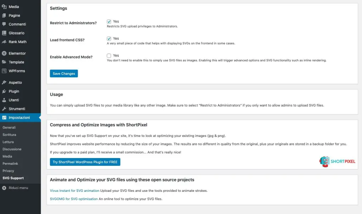
Task: Click the Elementor logo icon
Action: pyautogui.click(x=4, y=53)
